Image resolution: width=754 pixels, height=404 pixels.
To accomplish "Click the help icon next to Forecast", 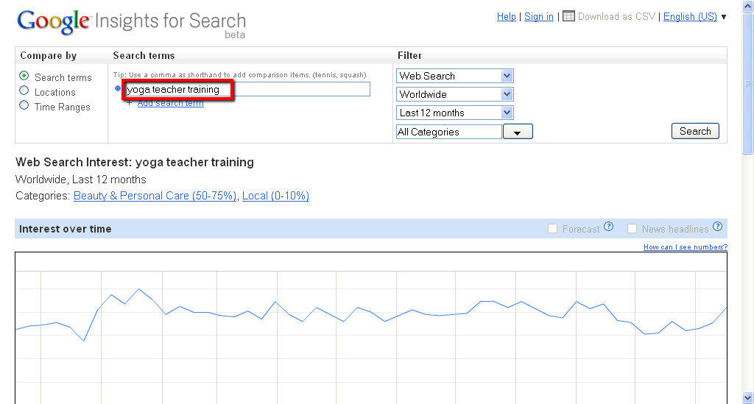I will [x=608, y=227].
